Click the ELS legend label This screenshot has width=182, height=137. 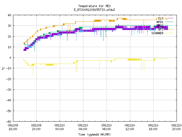(161, 18)
